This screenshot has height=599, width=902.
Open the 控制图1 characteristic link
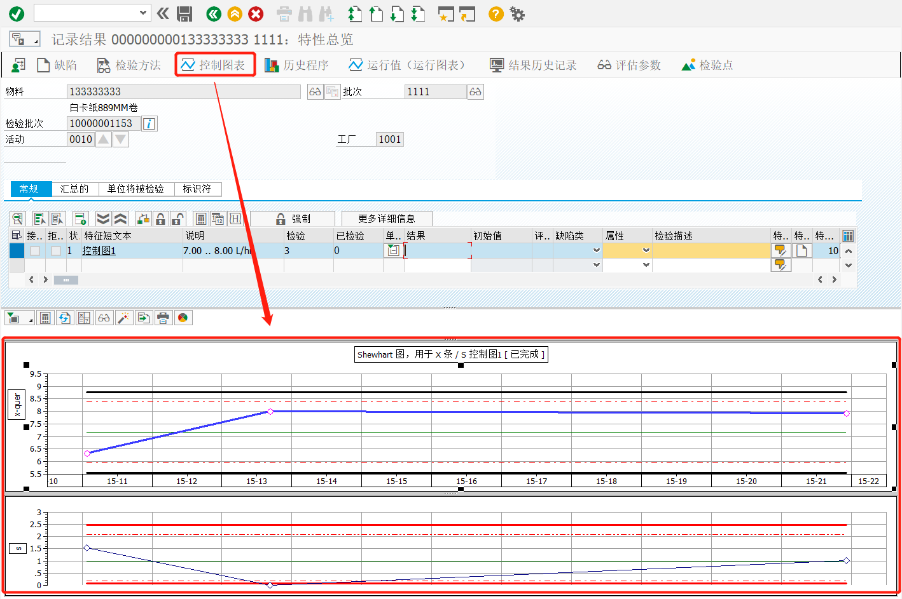coord(99,250)
